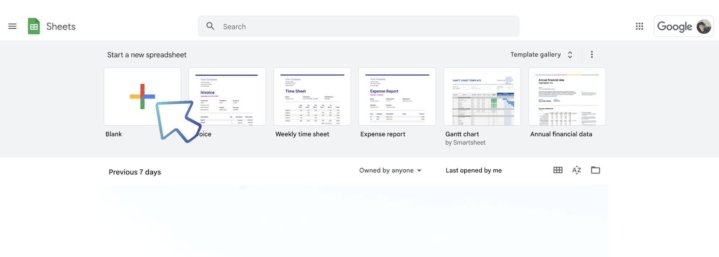Open the Google apps grid icon
719x257 pixels.
point(639,27)
